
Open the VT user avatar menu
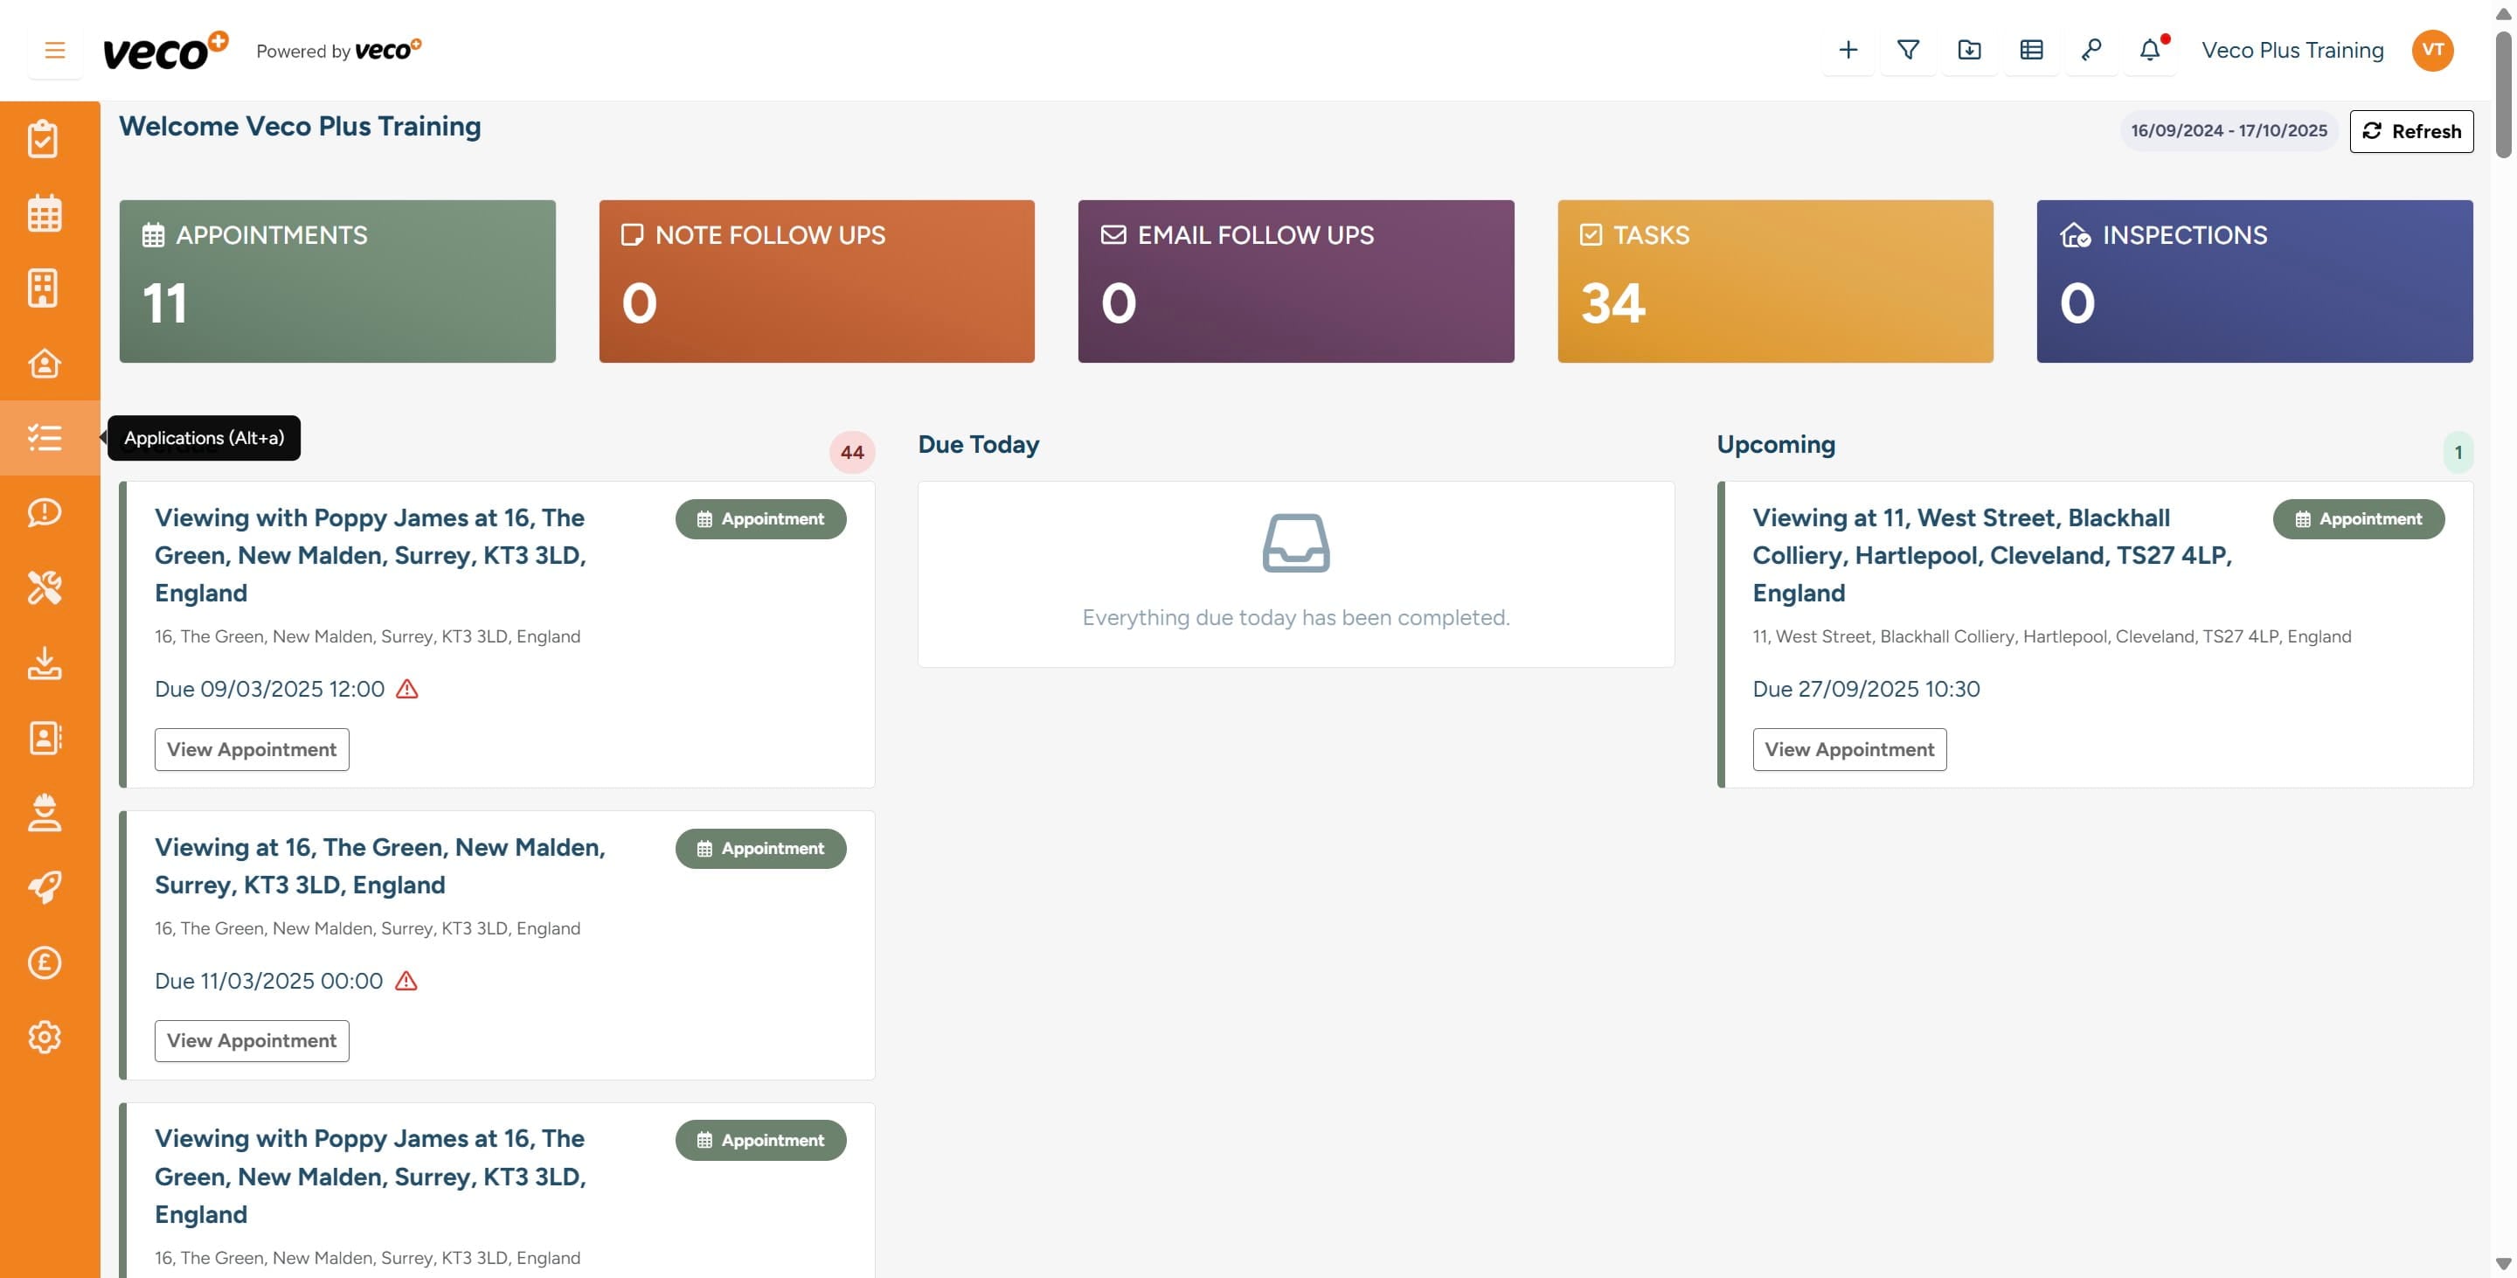point(2432,50)
